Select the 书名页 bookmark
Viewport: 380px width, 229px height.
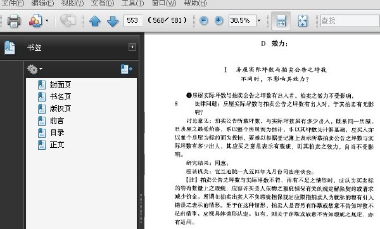(x=60, y=96)
